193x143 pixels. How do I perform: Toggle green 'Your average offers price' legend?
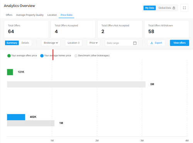(22, 56)
